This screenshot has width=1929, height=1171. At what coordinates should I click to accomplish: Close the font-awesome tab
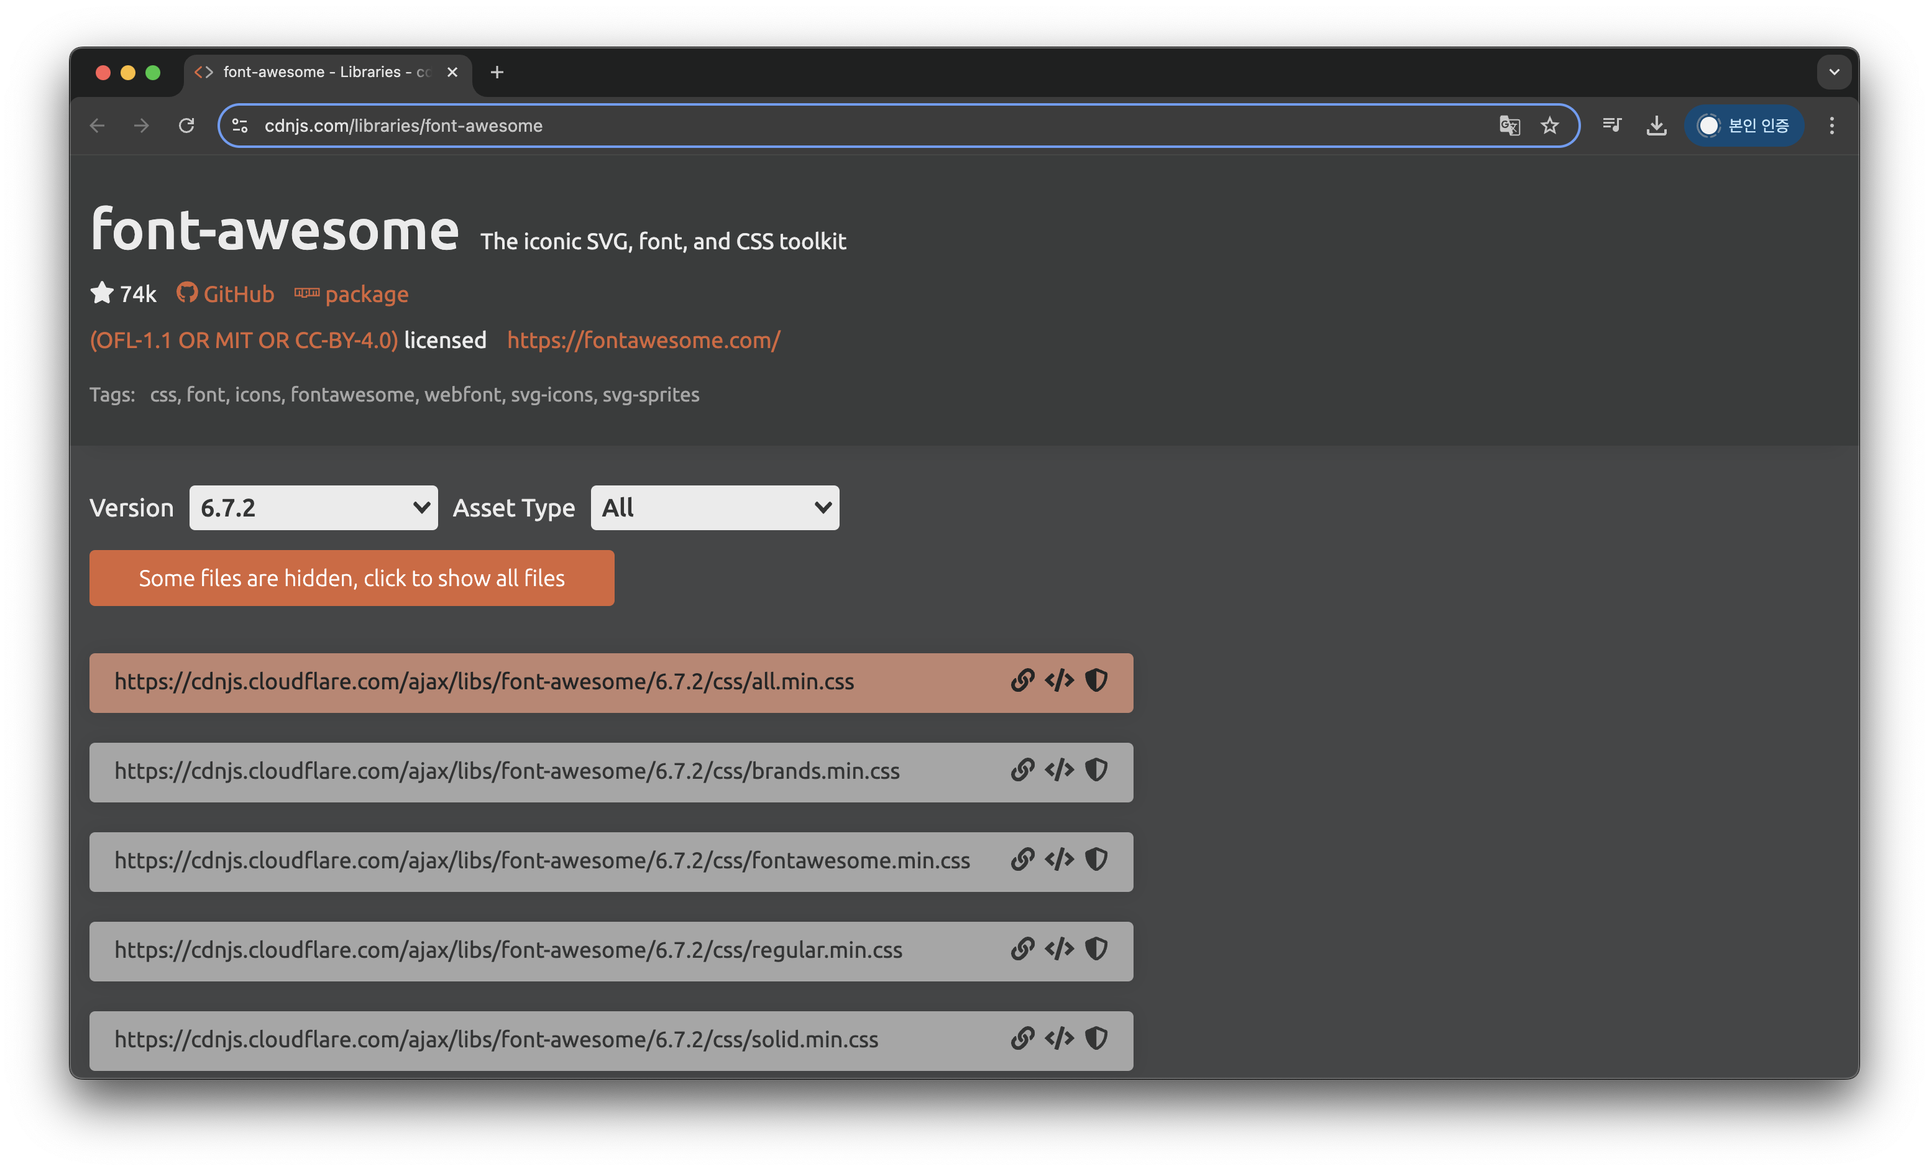coord(452,72)
